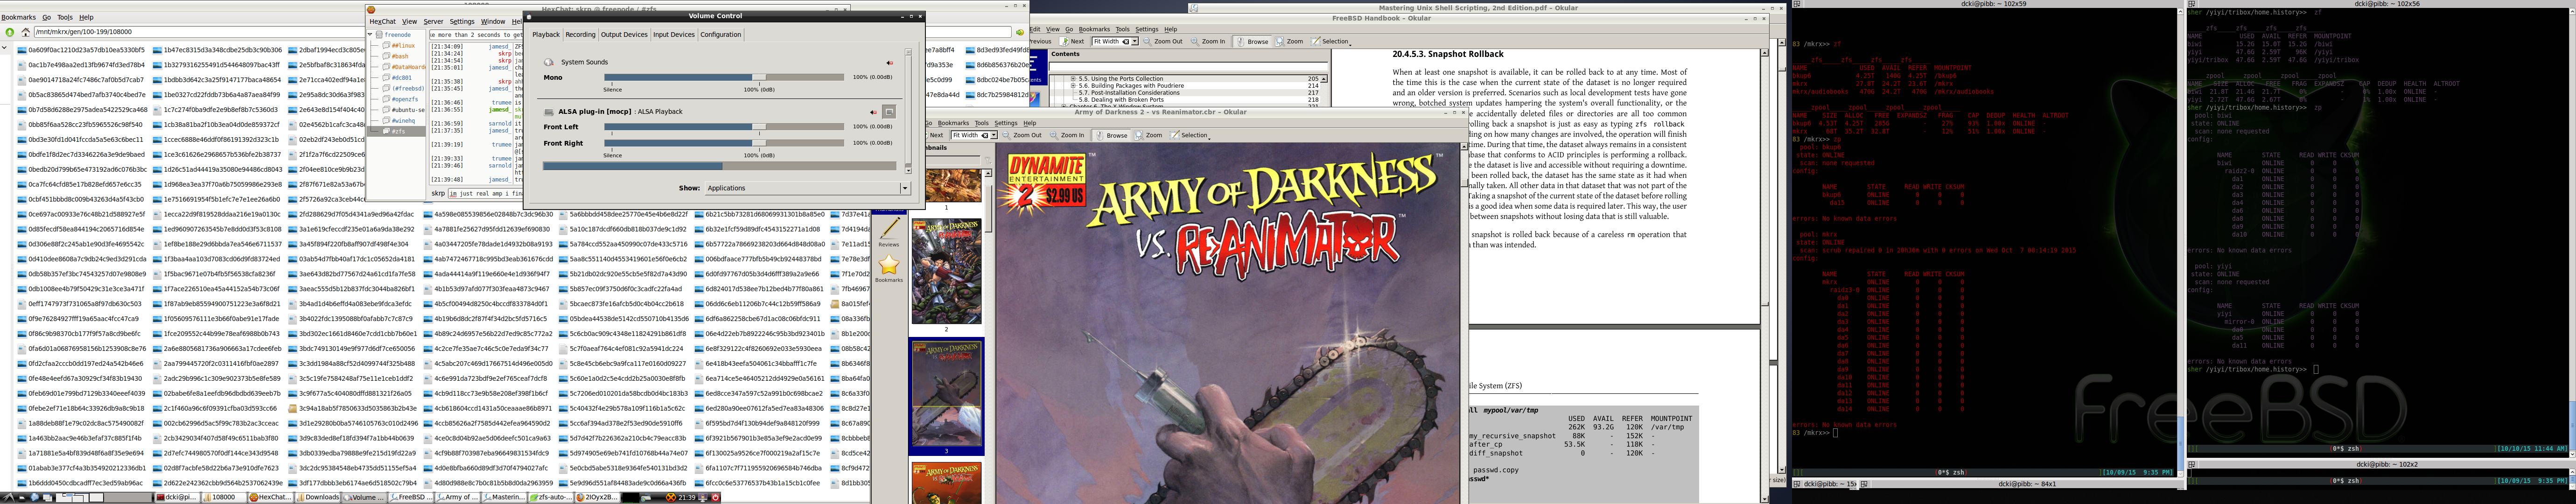Go to Next page in FreeBSD Handbook Okular
The height and width of the screenshot is (504, 2576).
click(x=1072, y=42)
